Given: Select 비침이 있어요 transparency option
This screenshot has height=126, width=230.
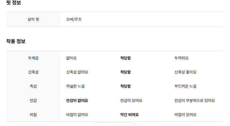Looking at the screenshot, I should coord(185,114).
